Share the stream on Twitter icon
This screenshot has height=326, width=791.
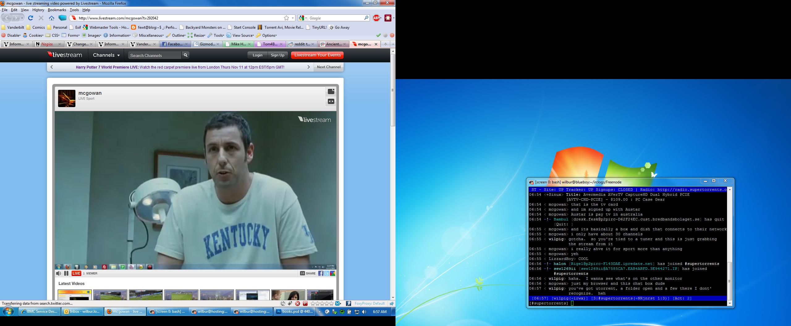coord(327,273)
